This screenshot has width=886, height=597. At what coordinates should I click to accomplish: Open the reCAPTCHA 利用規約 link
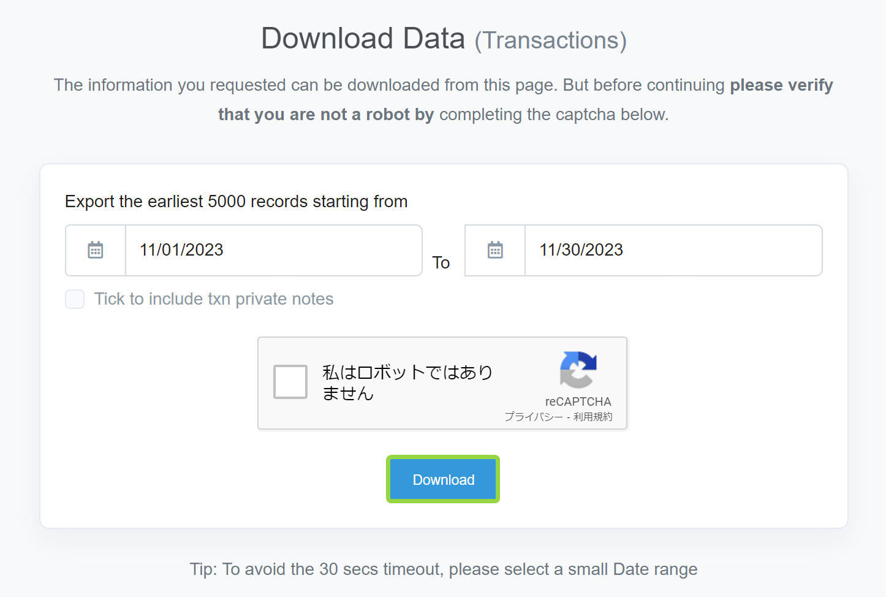(x=593, y=417)
